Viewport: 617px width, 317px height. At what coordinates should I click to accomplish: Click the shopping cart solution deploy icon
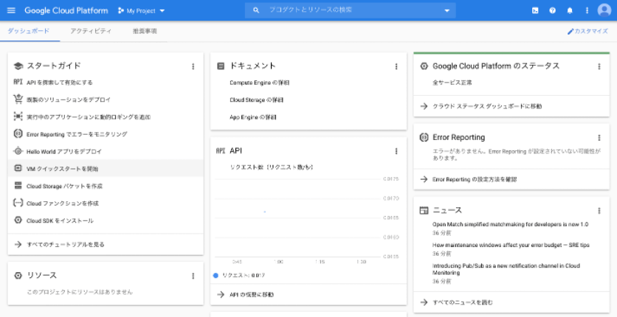18,100
